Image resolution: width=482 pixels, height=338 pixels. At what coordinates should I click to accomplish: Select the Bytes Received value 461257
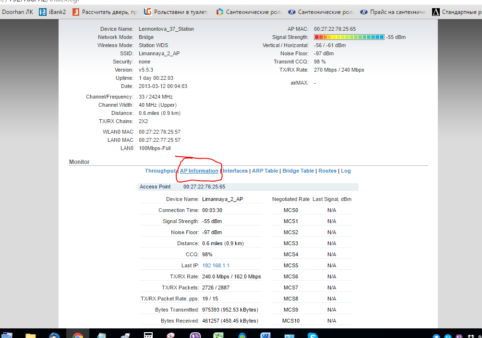(230, 321)
